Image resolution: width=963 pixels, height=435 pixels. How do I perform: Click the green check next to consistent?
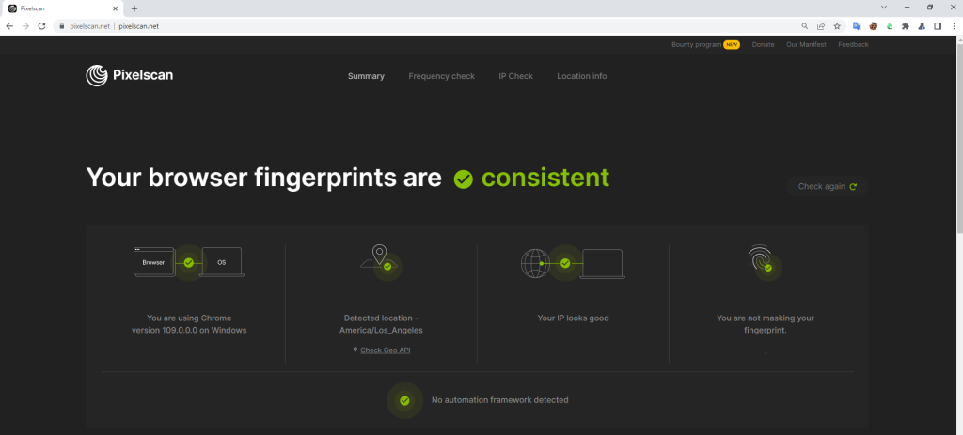[463, 179]
